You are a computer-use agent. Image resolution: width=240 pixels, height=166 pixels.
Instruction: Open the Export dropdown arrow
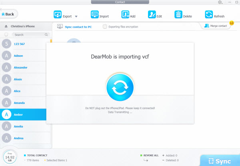[x=76, y=16]
